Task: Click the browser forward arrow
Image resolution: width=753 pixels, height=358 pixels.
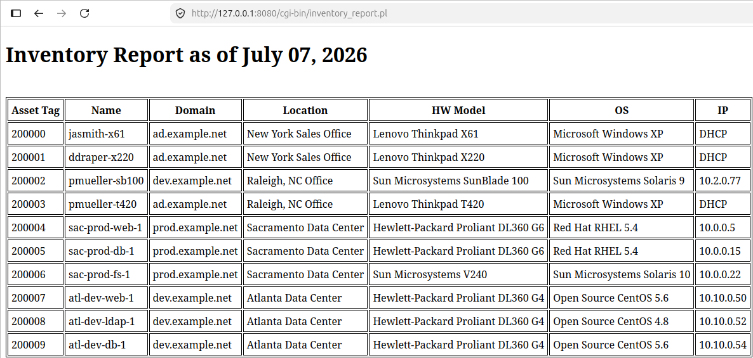Action: click(x=62, y=13)
